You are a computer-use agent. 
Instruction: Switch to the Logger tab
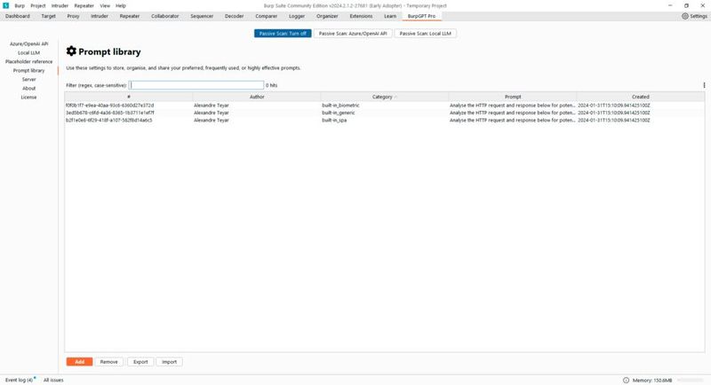297,16
